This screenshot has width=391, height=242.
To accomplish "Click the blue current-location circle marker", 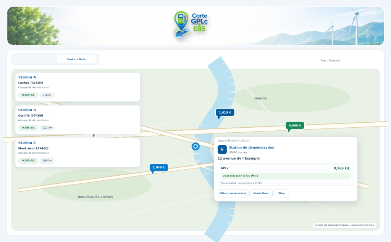I will (x=195, y=146).
